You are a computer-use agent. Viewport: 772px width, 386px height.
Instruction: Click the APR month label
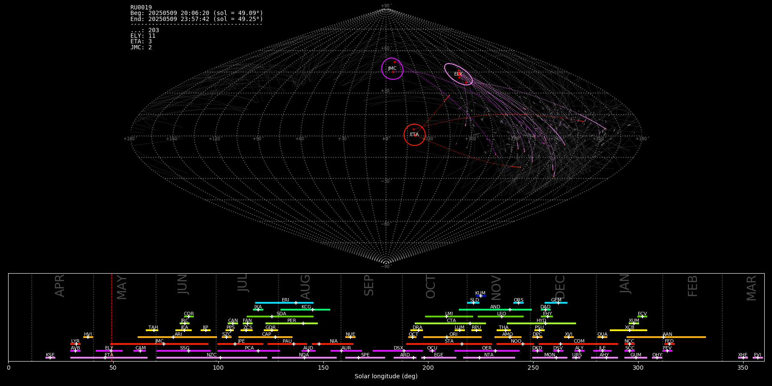pos(60,286)
